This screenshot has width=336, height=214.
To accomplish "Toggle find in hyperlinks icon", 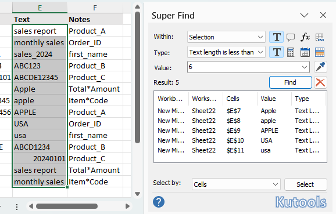I will click(320, 37).
